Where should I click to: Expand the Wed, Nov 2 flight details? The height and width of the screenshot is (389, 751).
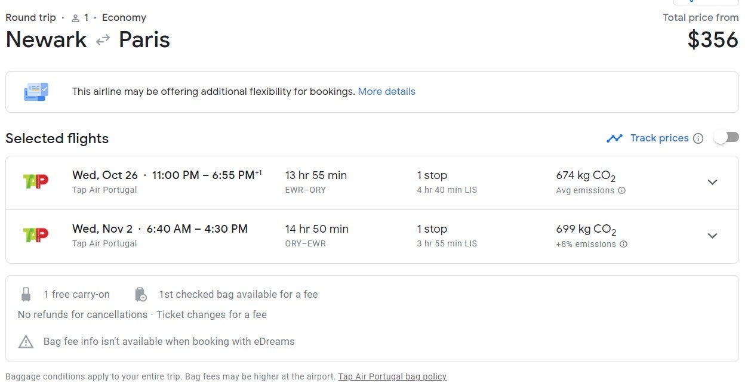712,236
